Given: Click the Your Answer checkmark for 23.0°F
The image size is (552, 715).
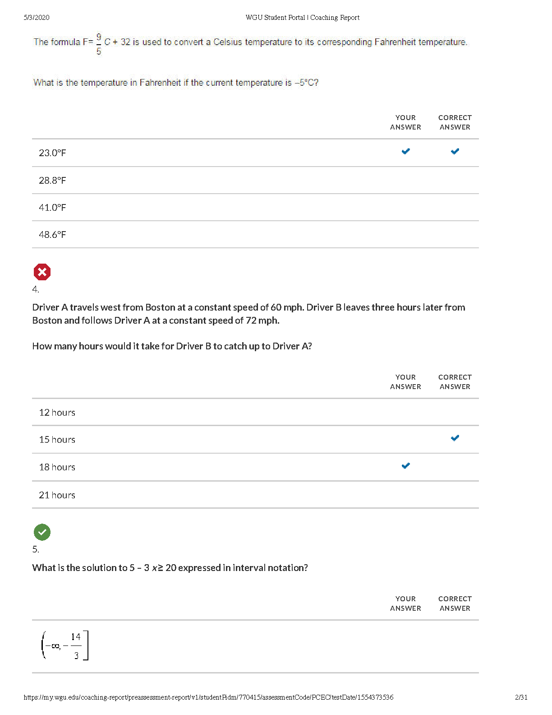Looking at the screenshot, I should [x=406, y=151].
